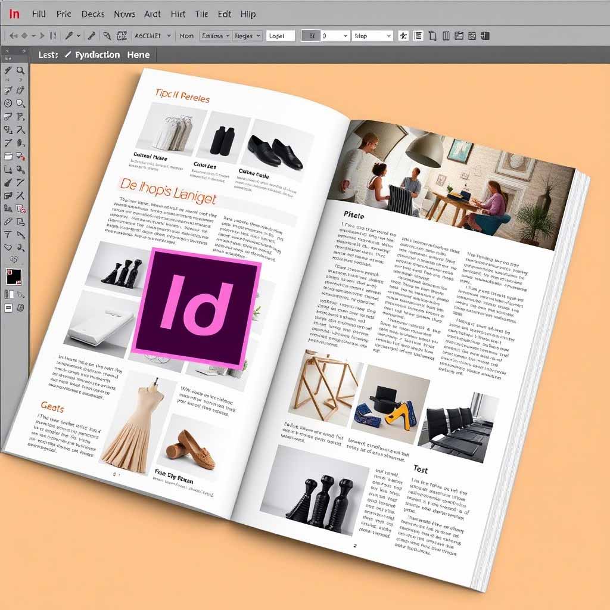Viewport: 610px width, 610px height.
Task: Click the black fill color swatch in the tools panel
Action: [x=14, y=277]
